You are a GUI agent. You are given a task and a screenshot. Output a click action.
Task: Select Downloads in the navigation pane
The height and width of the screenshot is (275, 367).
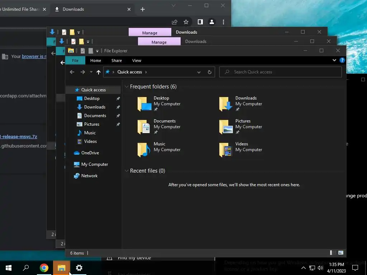pos(95,107)
